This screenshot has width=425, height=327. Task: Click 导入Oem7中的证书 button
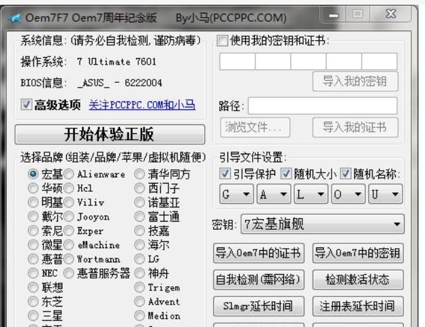[x=259, y=253]
